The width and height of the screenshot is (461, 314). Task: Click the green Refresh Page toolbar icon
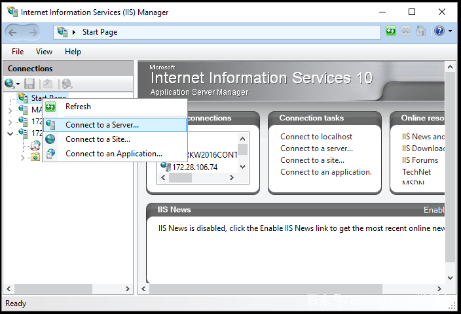[x=391, y=31]
